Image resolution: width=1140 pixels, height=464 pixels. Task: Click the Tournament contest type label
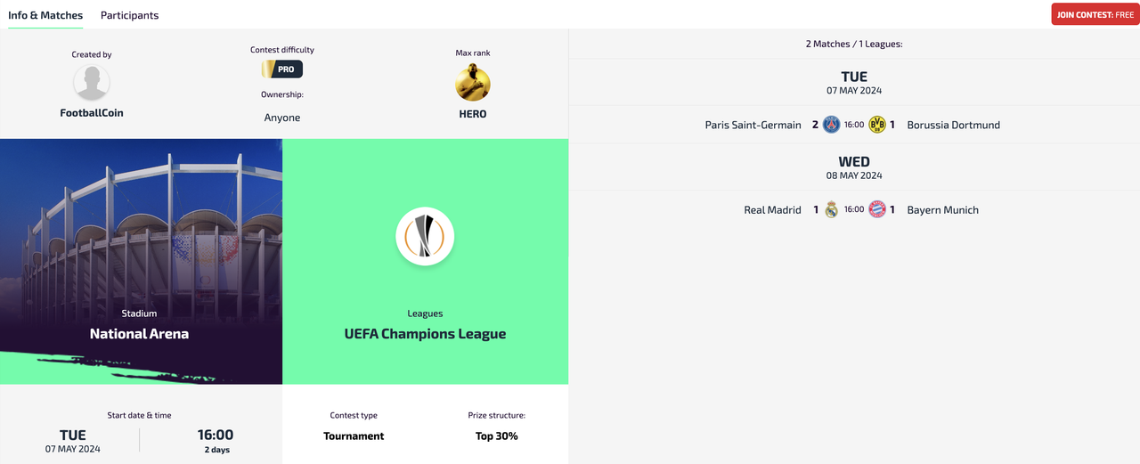[x=354, y=436]
